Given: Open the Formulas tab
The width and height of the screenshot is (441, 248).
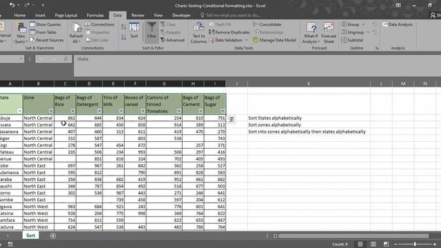Looking at the screenshot, I should tap(95, 15).
